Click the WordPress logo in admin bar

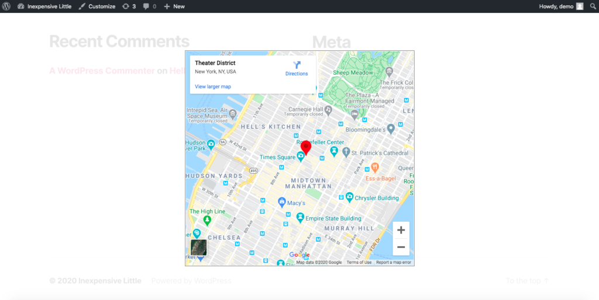point(6,6)
